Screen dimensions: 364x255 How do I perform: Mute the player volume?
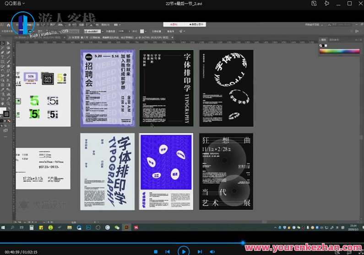212,251
